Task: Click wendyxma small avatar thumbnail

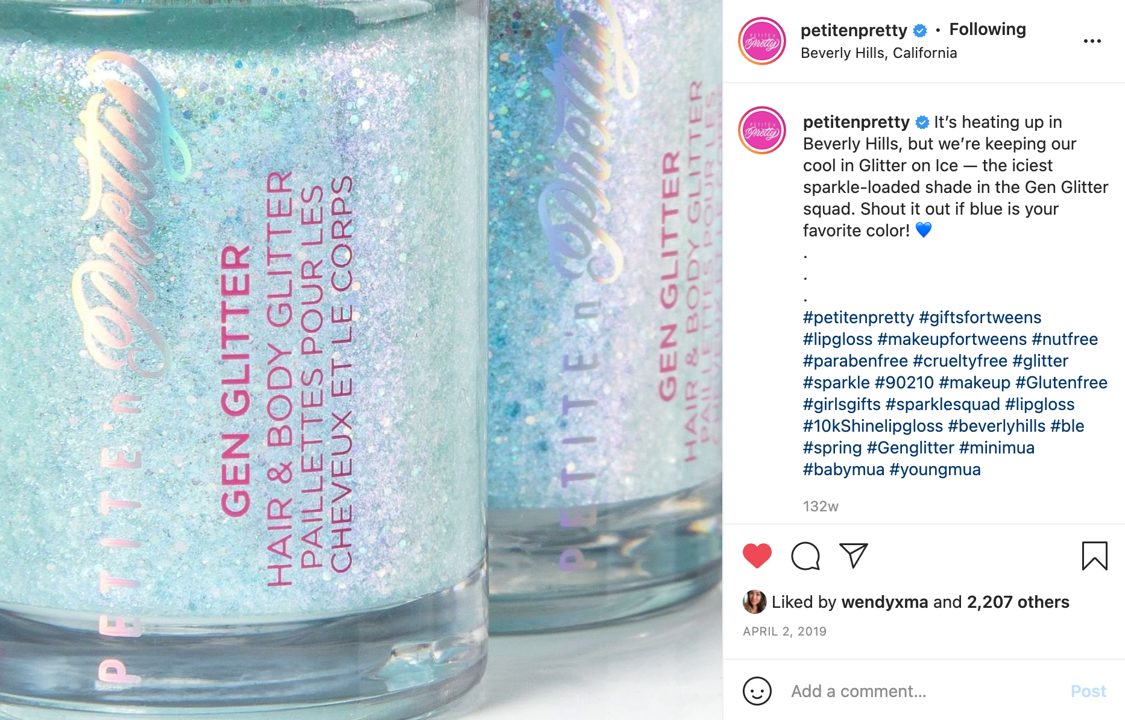Action: [x=754, y=602]
